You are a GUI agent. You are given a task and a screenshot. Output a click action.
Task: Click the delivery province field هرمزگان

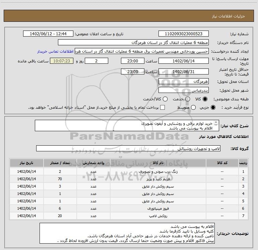click(184, 81)
